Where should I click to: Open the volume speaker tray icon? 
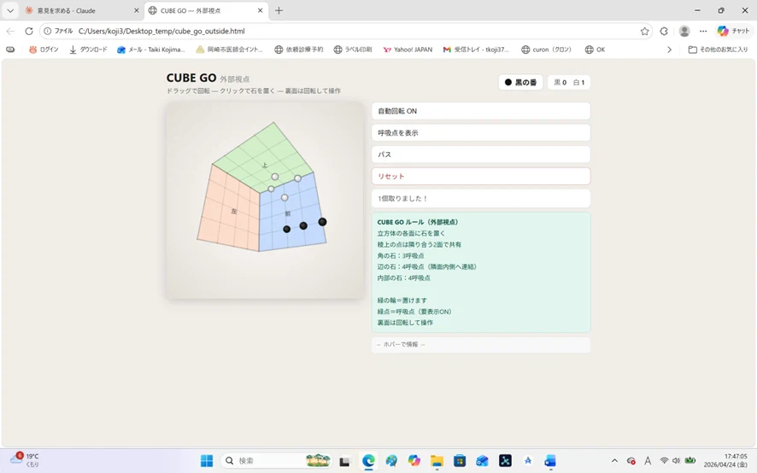(x=676, y=461)
